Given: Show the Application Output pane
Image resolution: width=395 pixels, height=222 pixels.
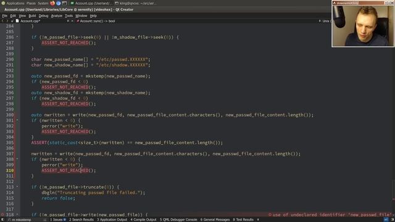Looking at the screenshot, I should (x=112, y=220).
